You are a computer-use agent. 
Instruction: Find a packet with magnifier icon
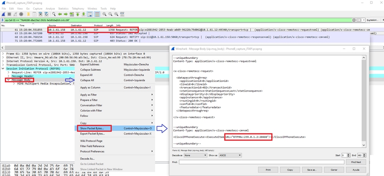[x=54, y=14]
